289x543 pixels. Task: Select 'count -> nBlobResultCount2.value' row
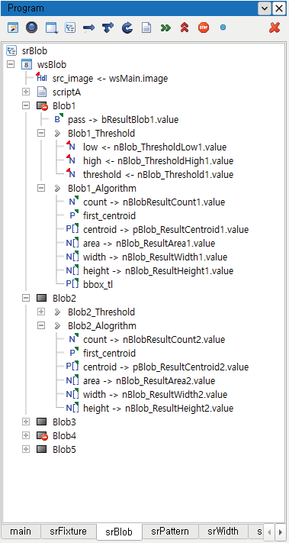point(154,339)
